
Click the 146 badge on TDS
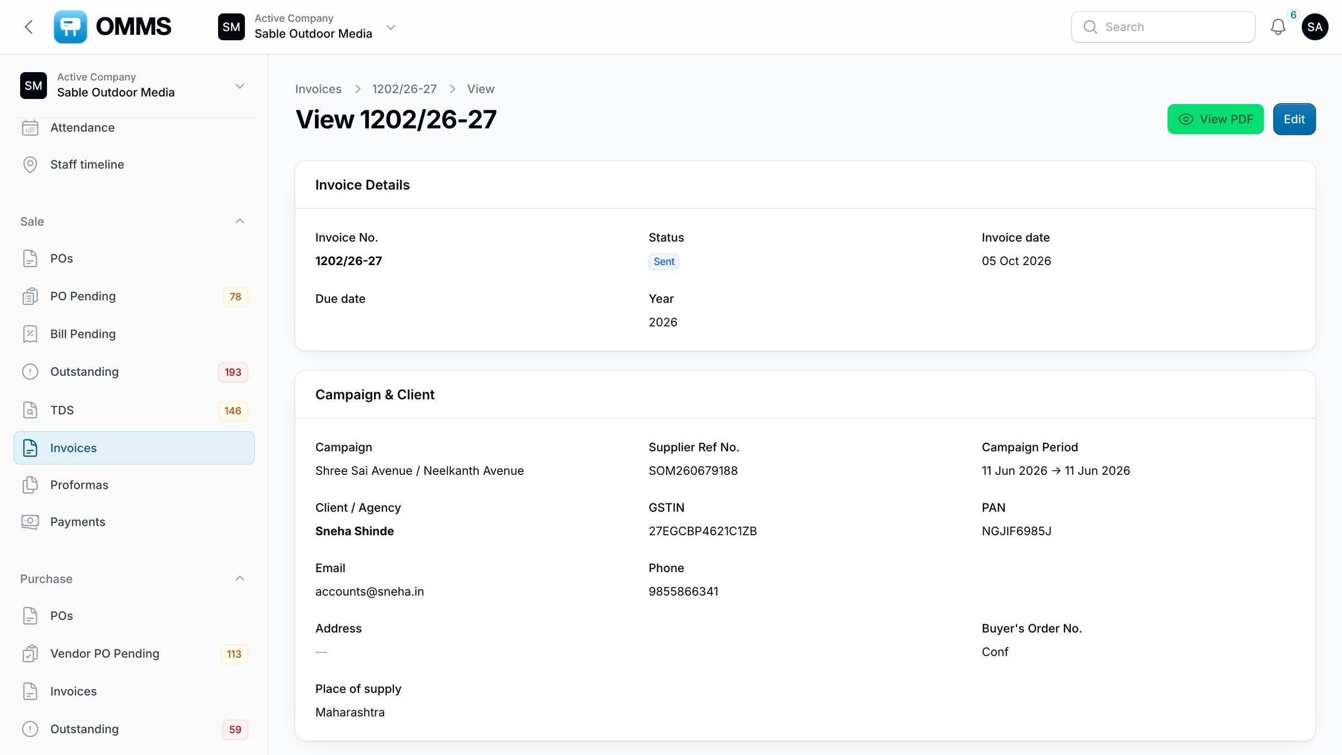[233, 411]
